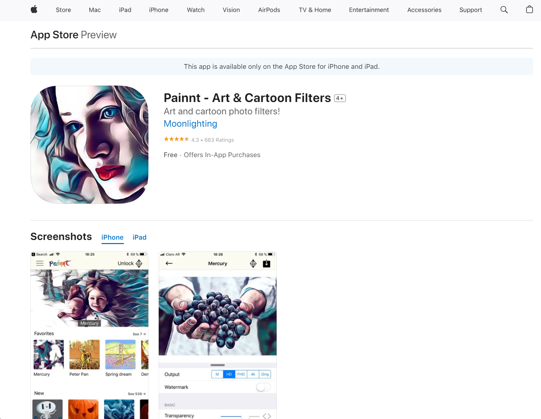Switch to iPad screenshots tab
This screenshot has height=419, width=541.
coord(140,238)
